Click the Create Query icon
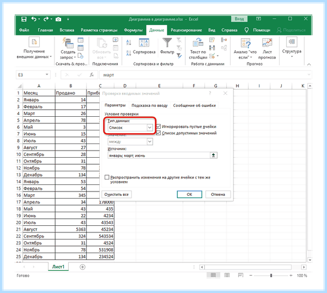Image resolution: width=327 pixels, height=293 pixels. tap(68, 43)
